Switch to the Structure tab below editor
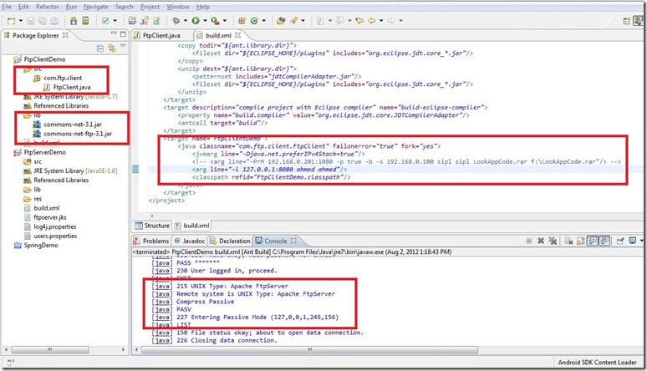The height and width of the screenshot is (371, 647). (152, 226)
